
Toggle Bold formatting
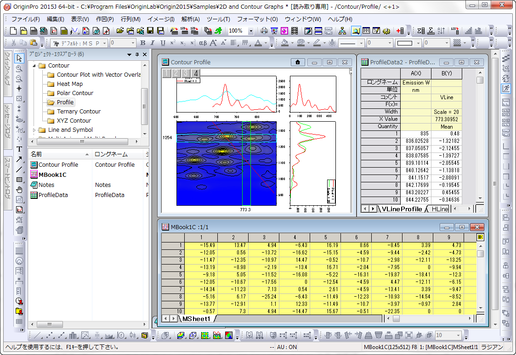(x=142, y=43)
